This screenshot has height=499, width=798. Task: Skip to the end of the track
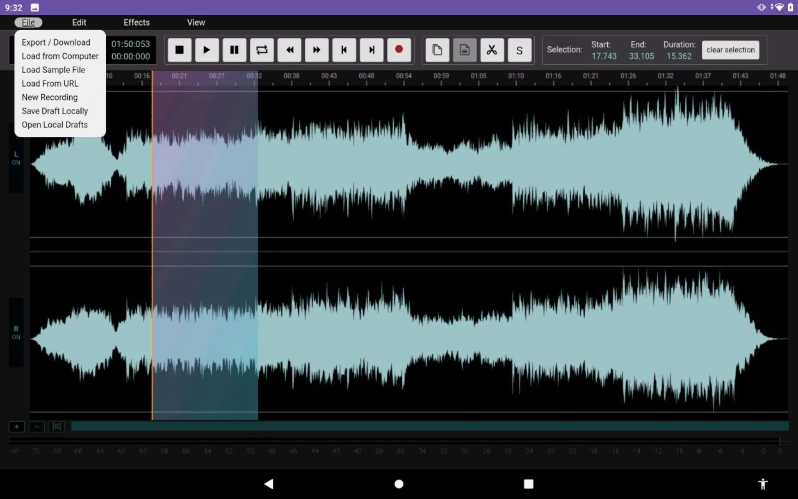click(371, 50)
